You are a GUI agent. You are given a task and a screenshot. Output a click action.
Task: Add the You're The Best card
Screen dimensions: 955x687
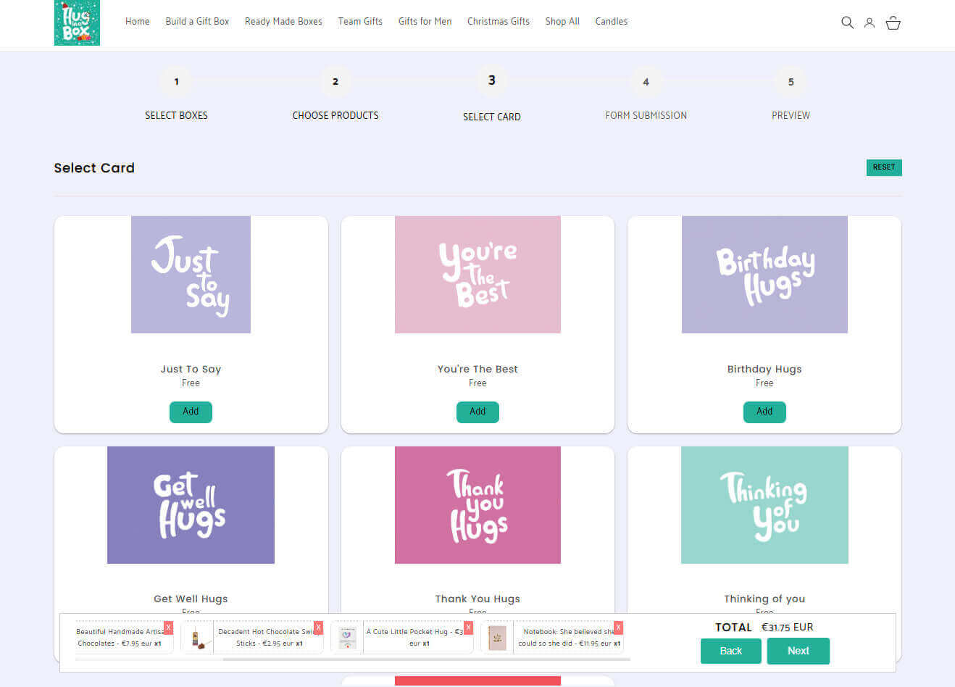click(477, 412)
